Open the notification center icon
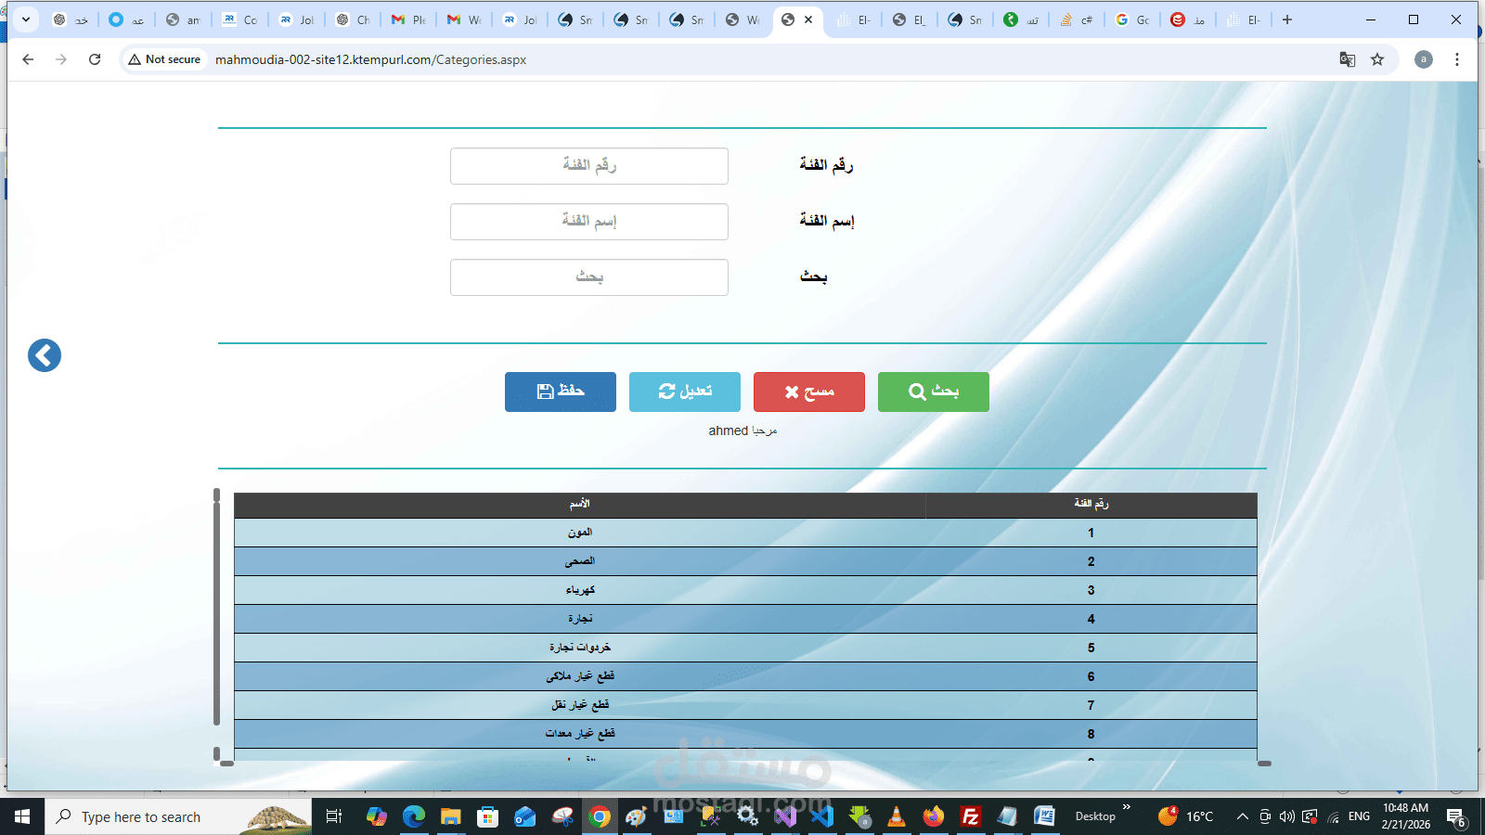 [x=1456, y=817]
